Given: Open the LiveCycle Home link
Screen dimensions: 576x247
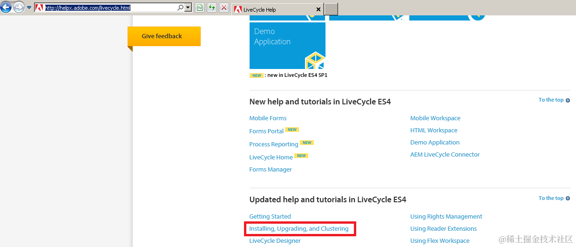Looking at the screenshot, I should click(x=271, y=158).
